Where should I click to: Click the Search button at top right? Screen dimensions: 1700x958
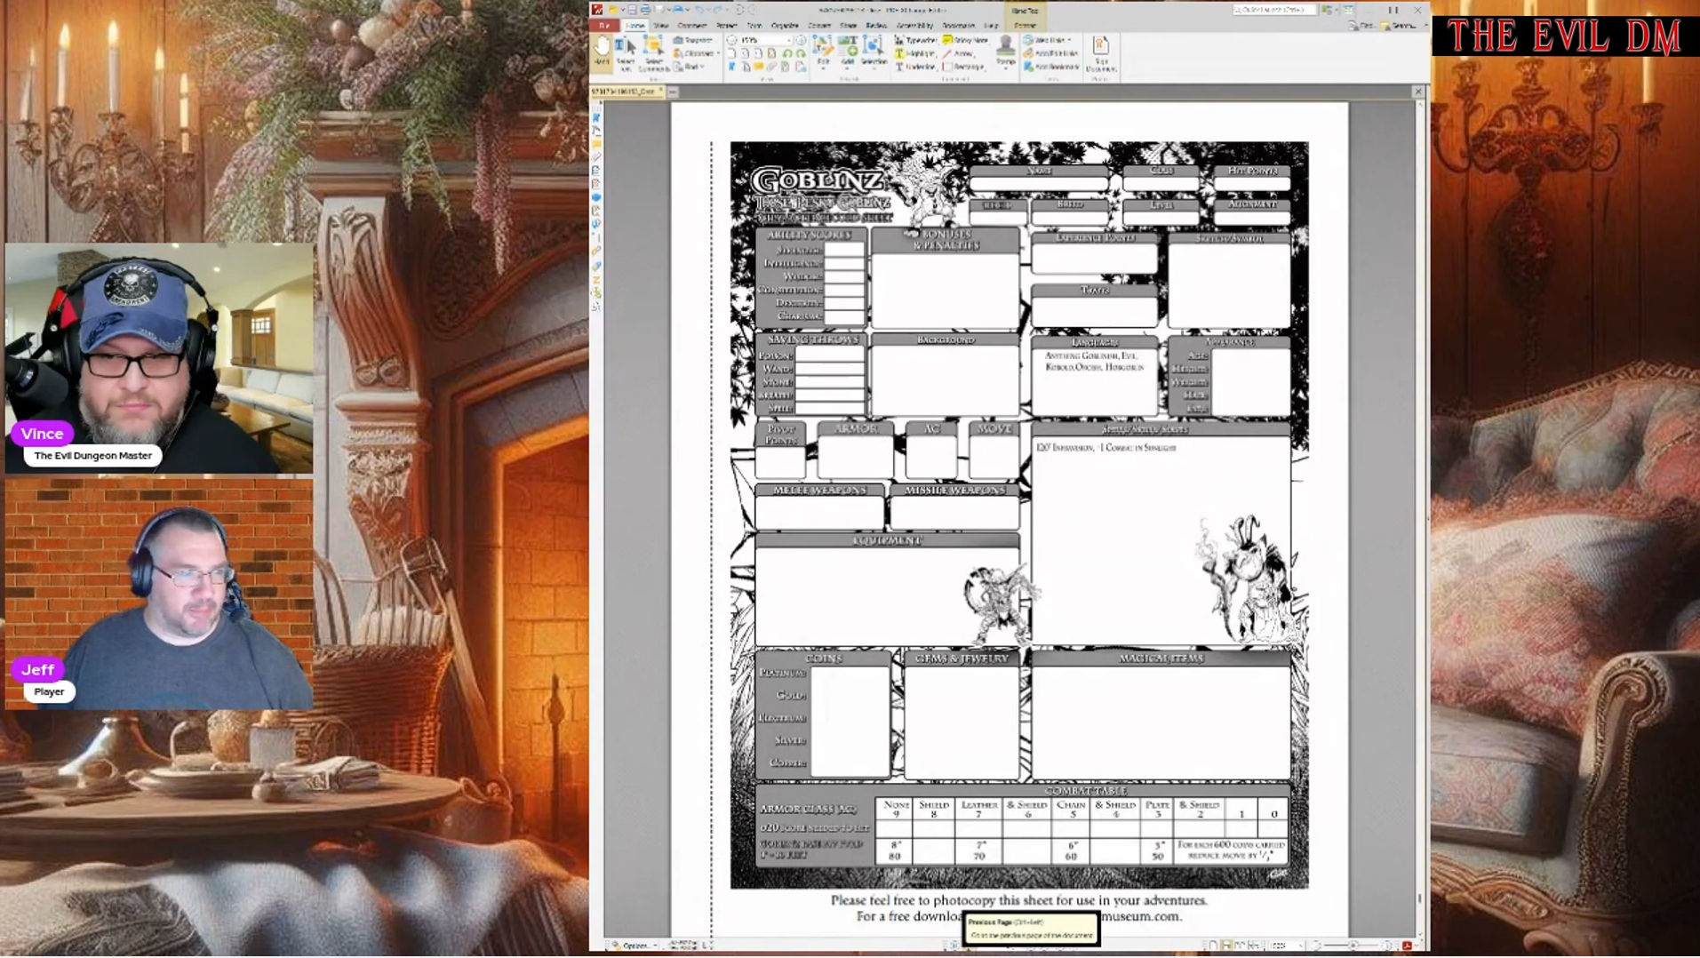click(x=1399, y=26)
